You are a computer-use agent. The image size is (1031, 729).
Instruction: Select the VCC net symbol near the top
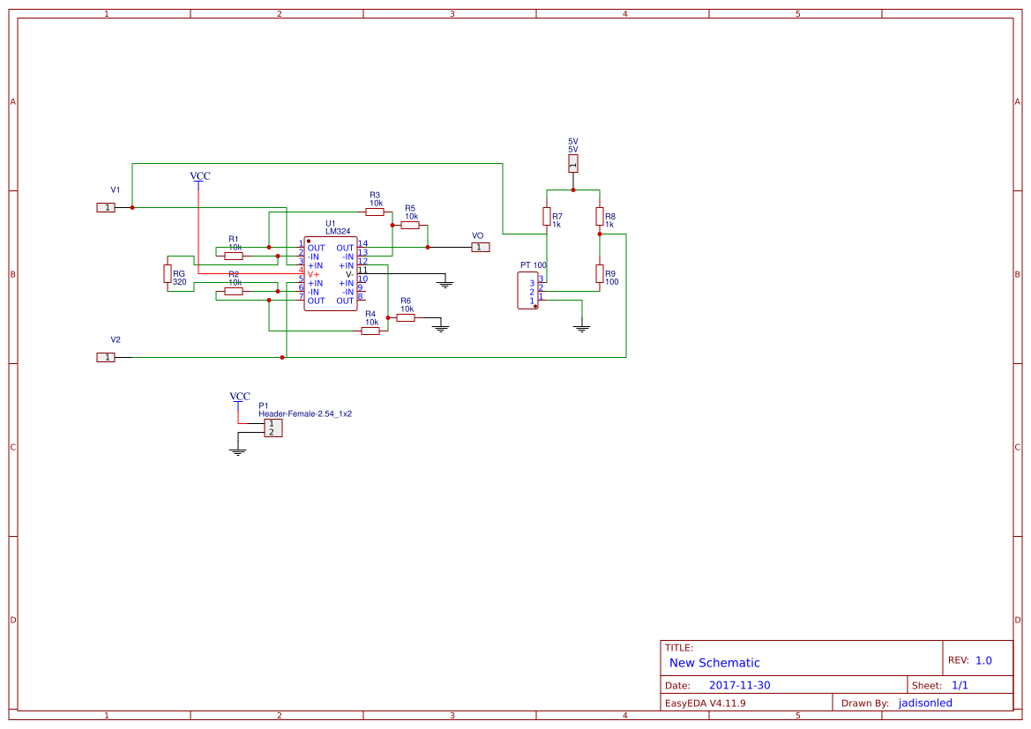point(199,179)
